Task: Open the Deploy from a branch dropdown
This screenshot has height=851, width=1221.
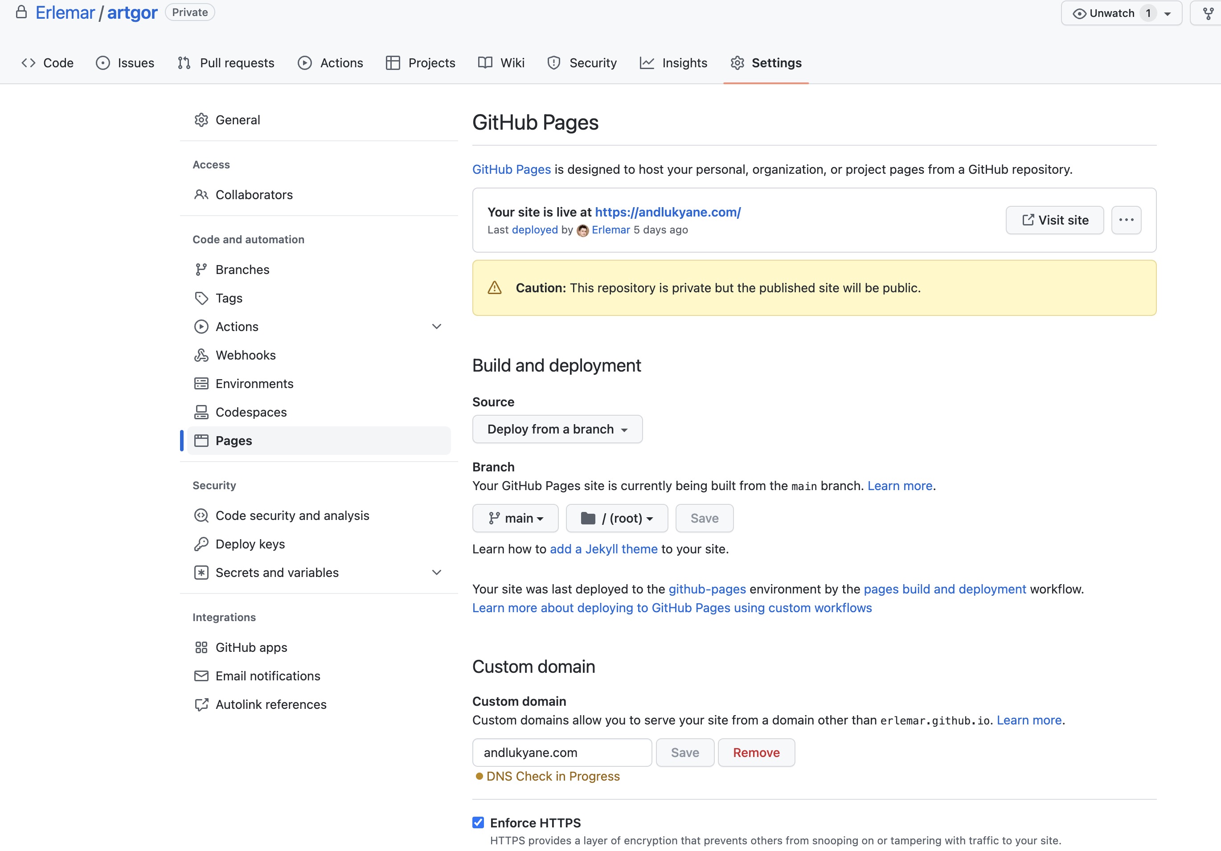Action: coord(557,429)
